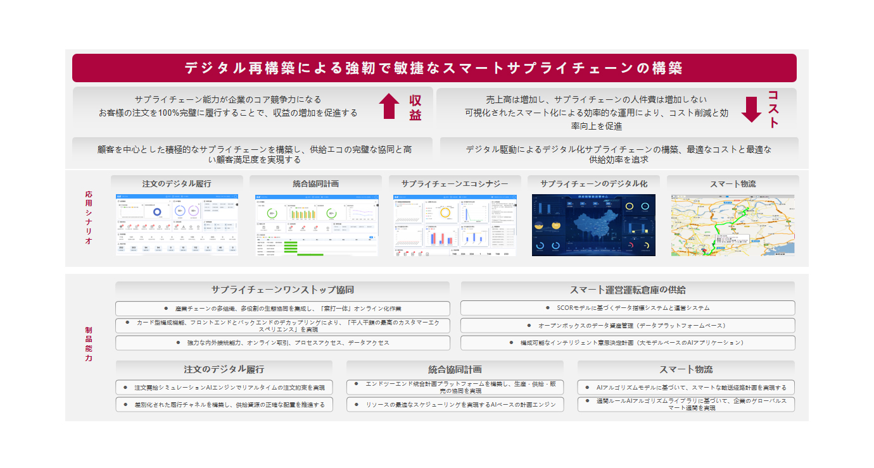Viewport: 874px width, 468px height.
Task: Select the text サプライチェーン能力が企業のコア競争力になる
Action: pyautogui.click(x=228, y=99)
